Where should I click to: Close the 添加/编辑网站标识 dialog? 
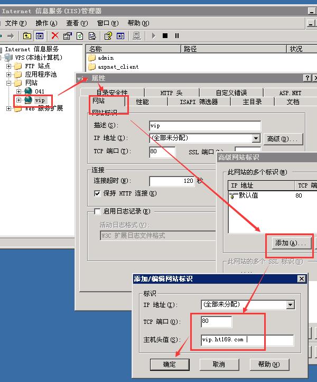(301, 278)
